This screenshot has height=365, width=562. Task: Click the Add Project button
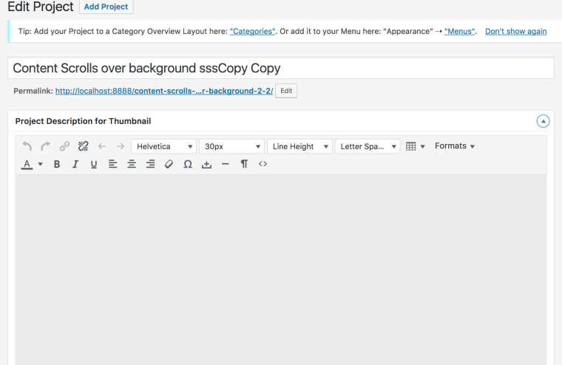pos(106,7)
